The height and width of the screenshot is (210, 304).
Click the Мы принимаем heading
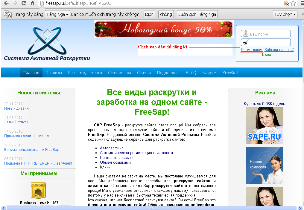(x=39, y=174)
